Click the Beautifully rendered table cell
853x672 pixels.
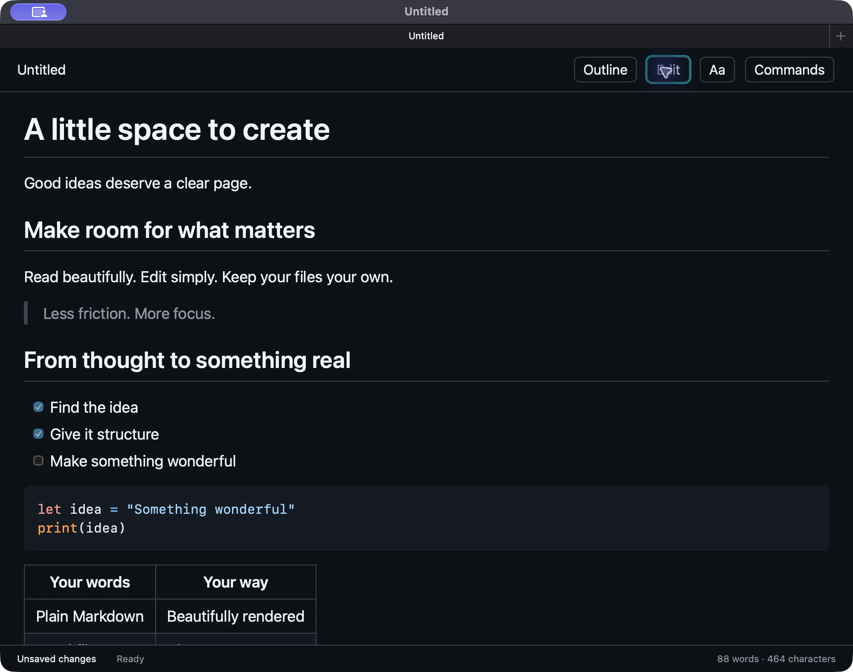click(x=236, y=616)
